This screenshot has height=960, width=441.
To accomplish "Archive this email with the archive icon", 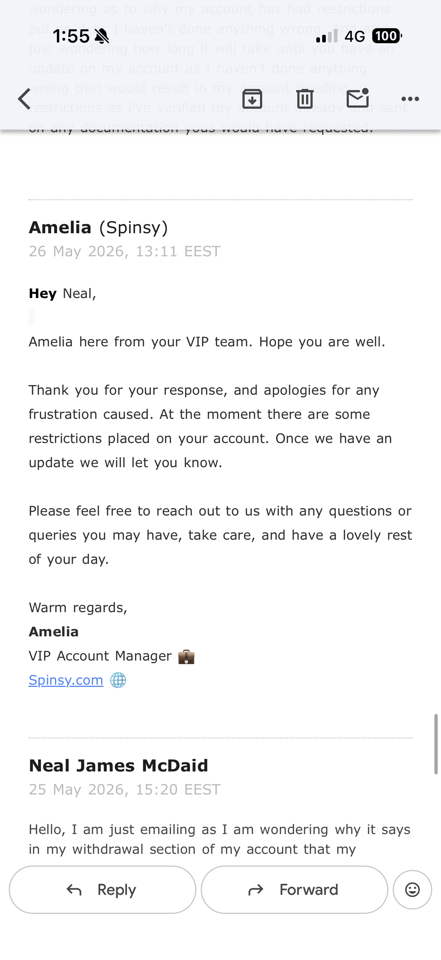I will (x=252, y=99).
